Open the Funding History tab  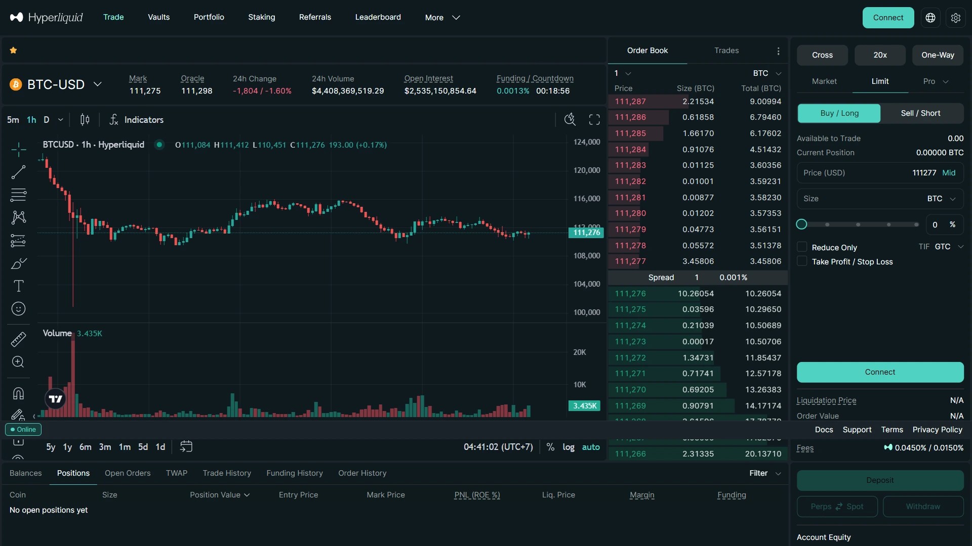click(295, 473)
